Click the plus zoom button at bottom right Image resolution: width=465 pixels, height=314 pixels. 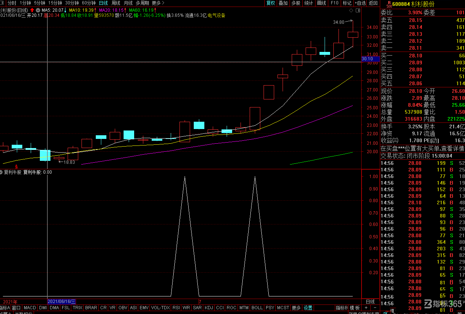point(366,308)
